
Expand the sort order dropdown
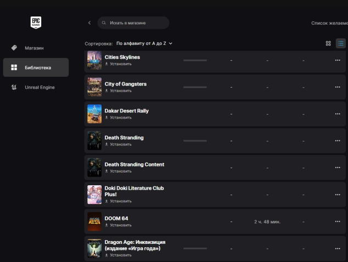coord(144,43)
